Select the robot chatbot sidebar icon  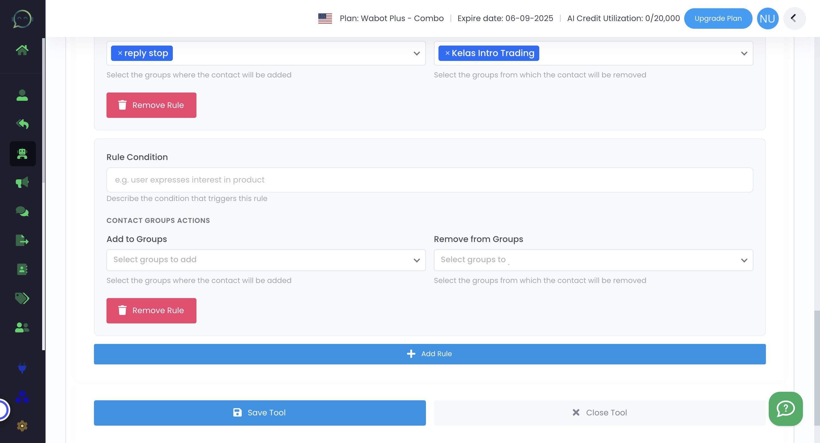[22, 154]
